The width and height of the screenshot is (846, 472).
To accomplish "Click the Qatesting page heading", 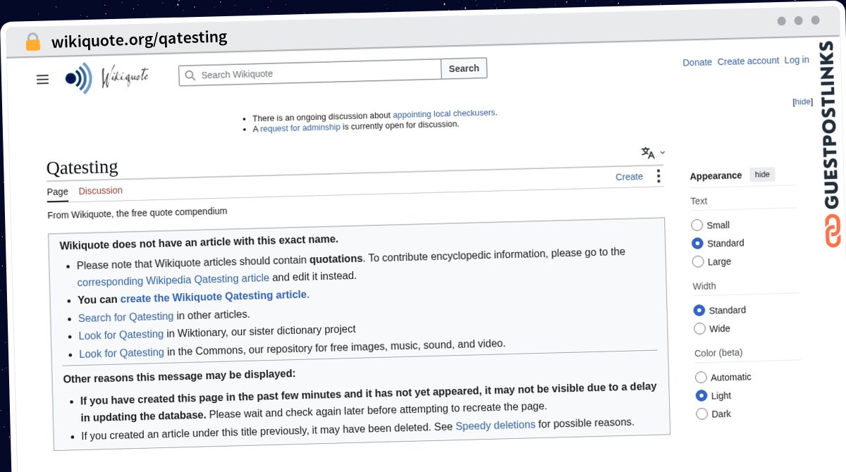I will pyautogui.click(x=82, y=168).
